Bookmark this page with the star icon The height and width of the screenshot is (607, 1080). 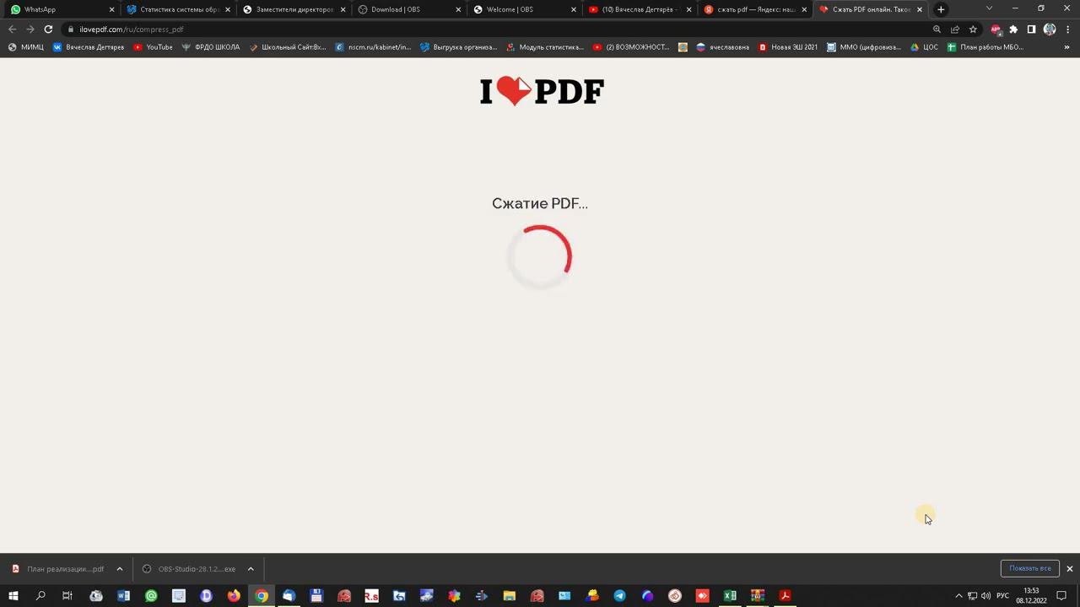tap(973, 30)
